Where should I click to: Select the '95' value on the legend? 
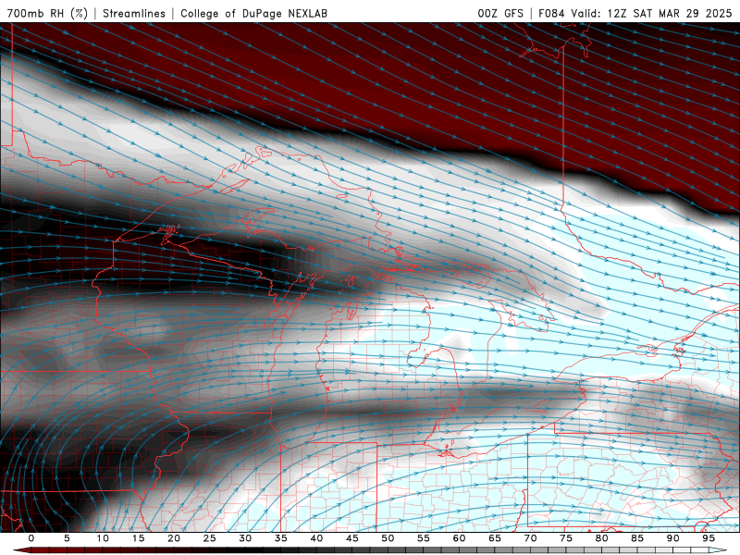709,538
